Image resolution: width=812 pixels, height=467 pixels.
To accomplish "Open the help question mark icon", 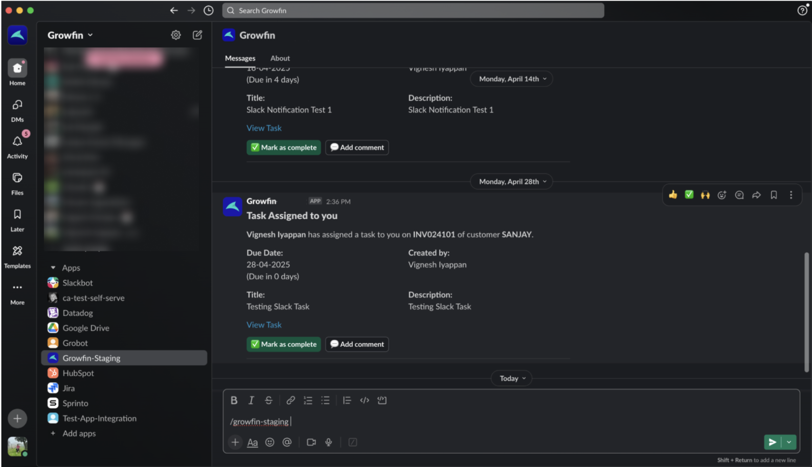I will click(802, 10).
